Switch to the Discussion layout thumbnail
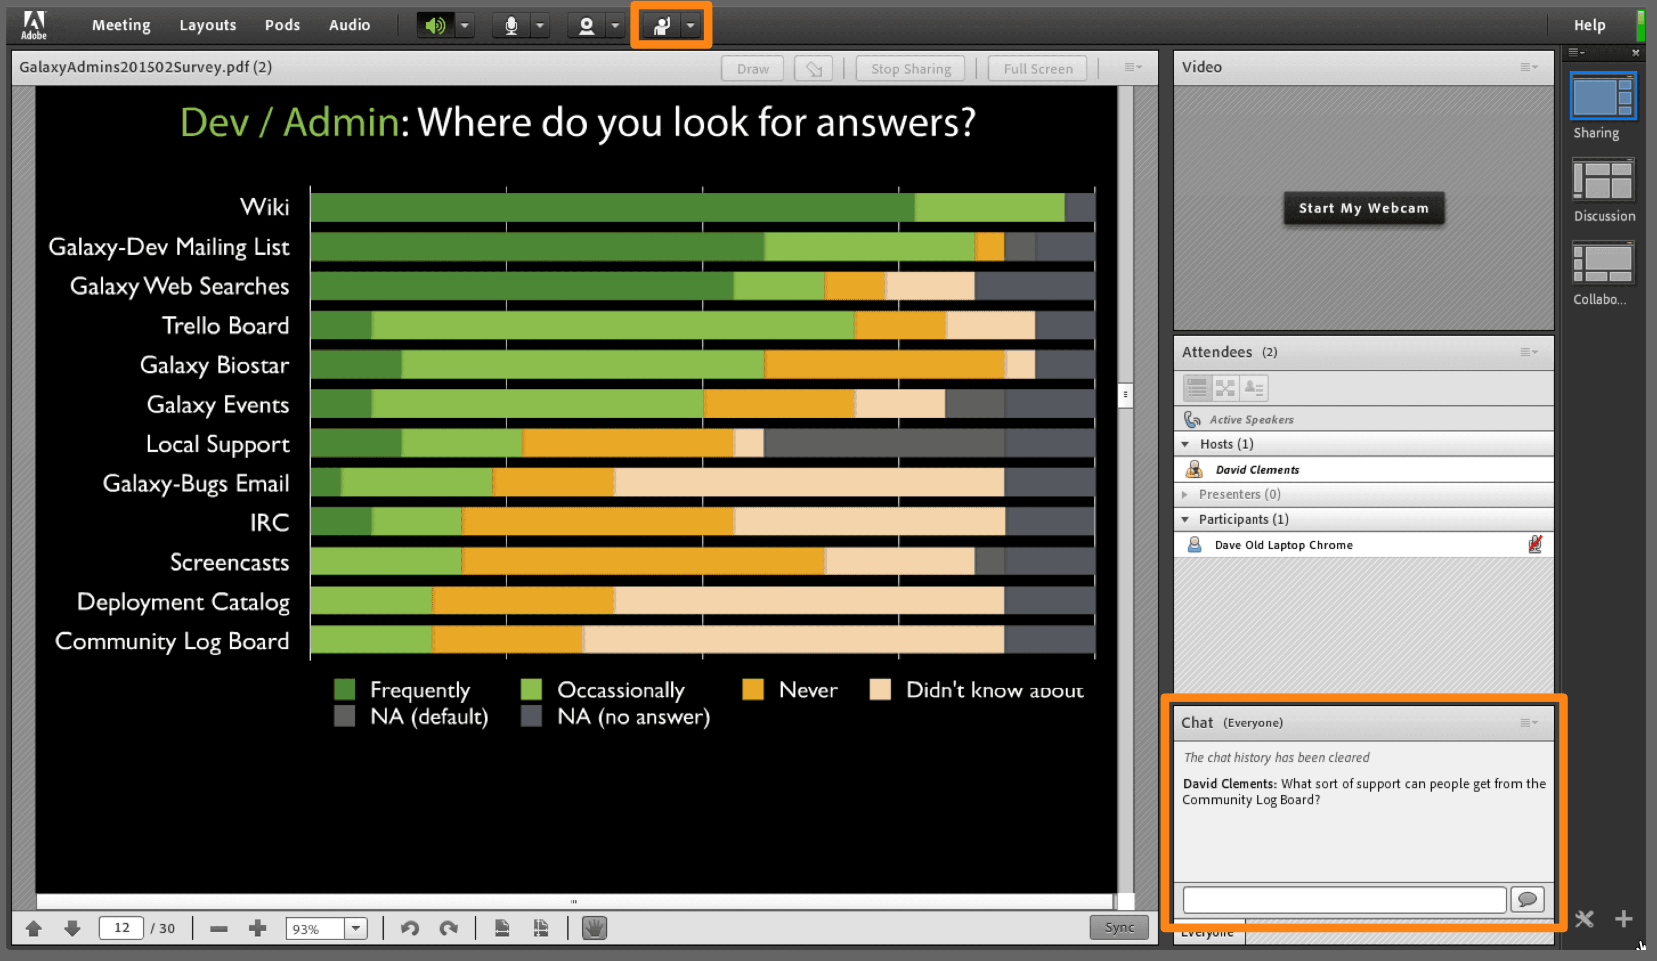This screenshot has width=1657, height=961. 1602,180
